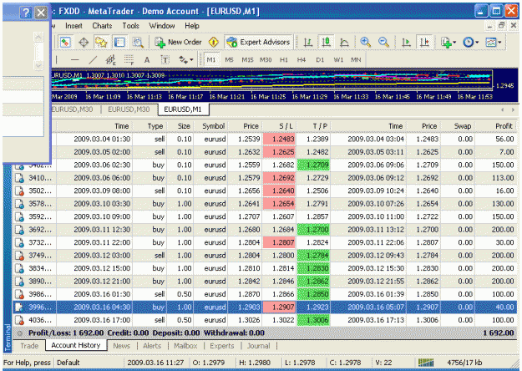Open the Favorites star folder icon
This screenshot has height=371, width=522.
click(101, 43)
